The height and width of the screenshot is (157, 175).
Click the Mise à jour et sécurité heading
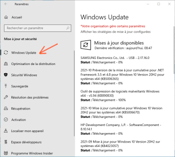coord(21,39)
